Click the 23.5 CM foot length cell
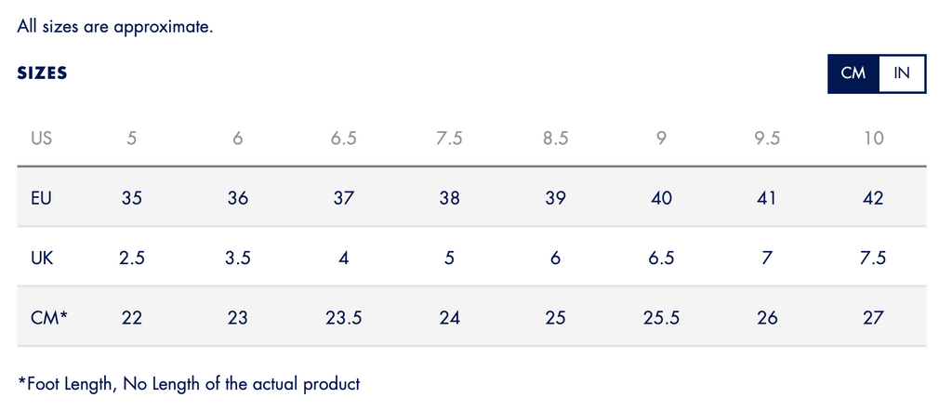 click(x=343, y=317)
